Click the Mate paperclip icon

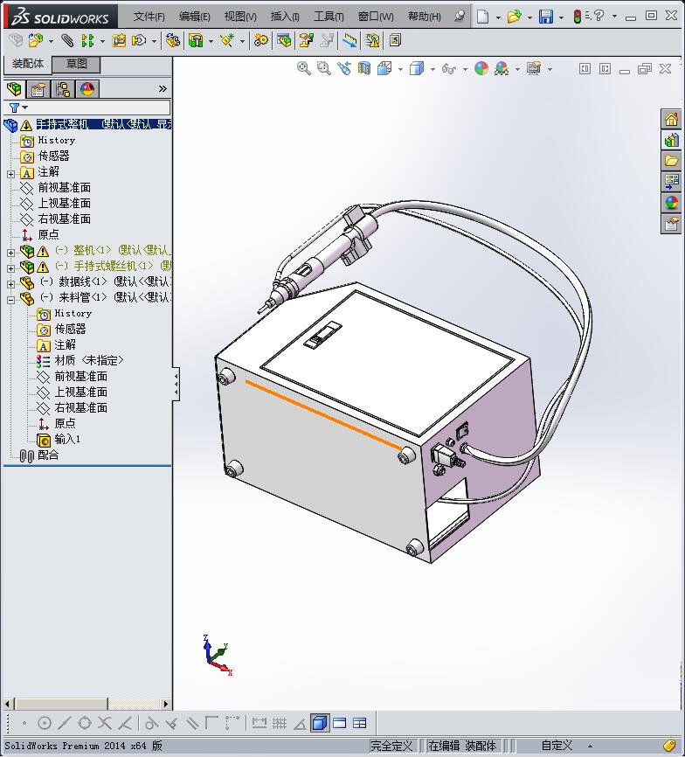coord(67,40)
